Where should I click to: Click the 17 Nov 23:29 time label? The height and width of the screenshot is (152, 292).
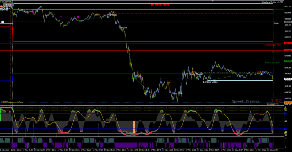tap(272, 150)
